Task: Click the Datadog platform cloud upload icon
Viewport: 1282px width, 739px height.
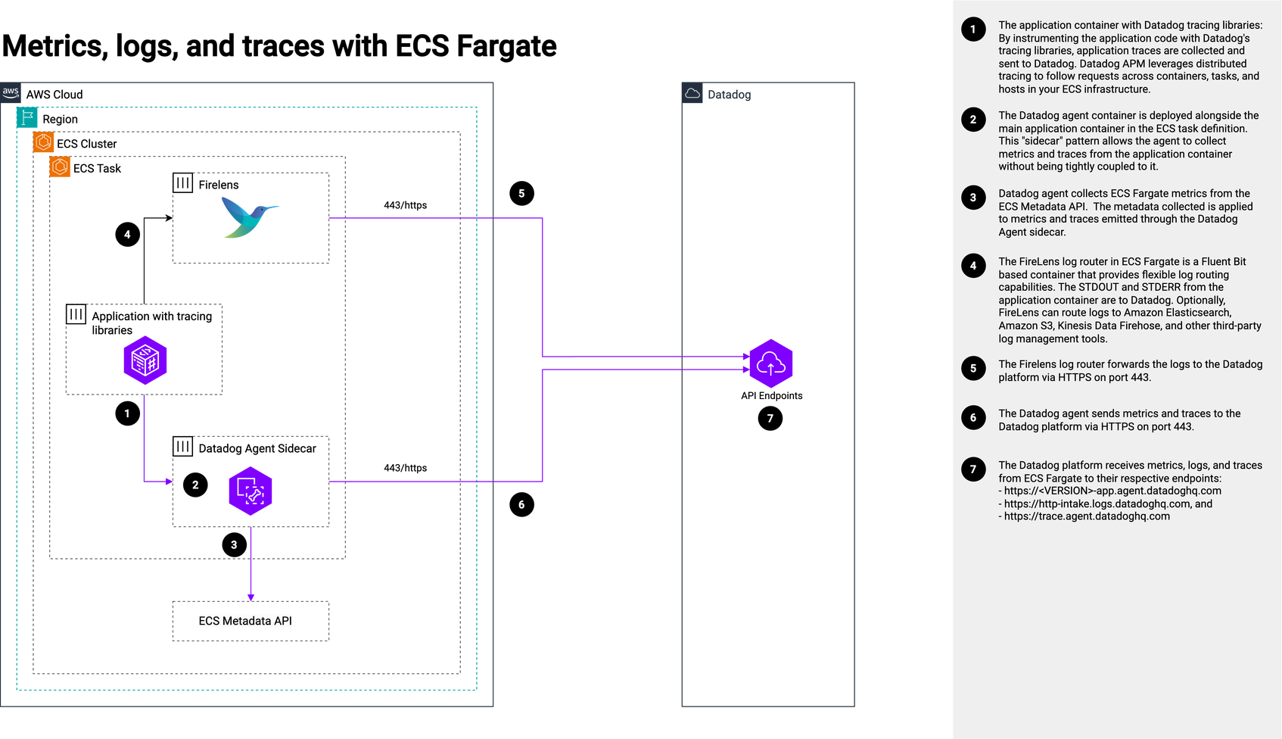Action: 770,363
